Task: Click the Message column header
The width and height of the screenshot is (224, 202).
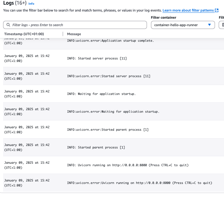Action: (x=74, y=34)
